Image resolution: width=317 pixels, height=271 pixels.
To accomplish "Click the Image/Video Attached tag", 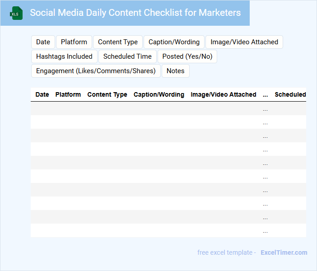I will [244, 42].
